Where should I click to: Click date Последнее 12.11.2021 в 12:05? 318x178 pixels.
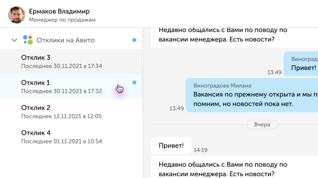point(62,117)
